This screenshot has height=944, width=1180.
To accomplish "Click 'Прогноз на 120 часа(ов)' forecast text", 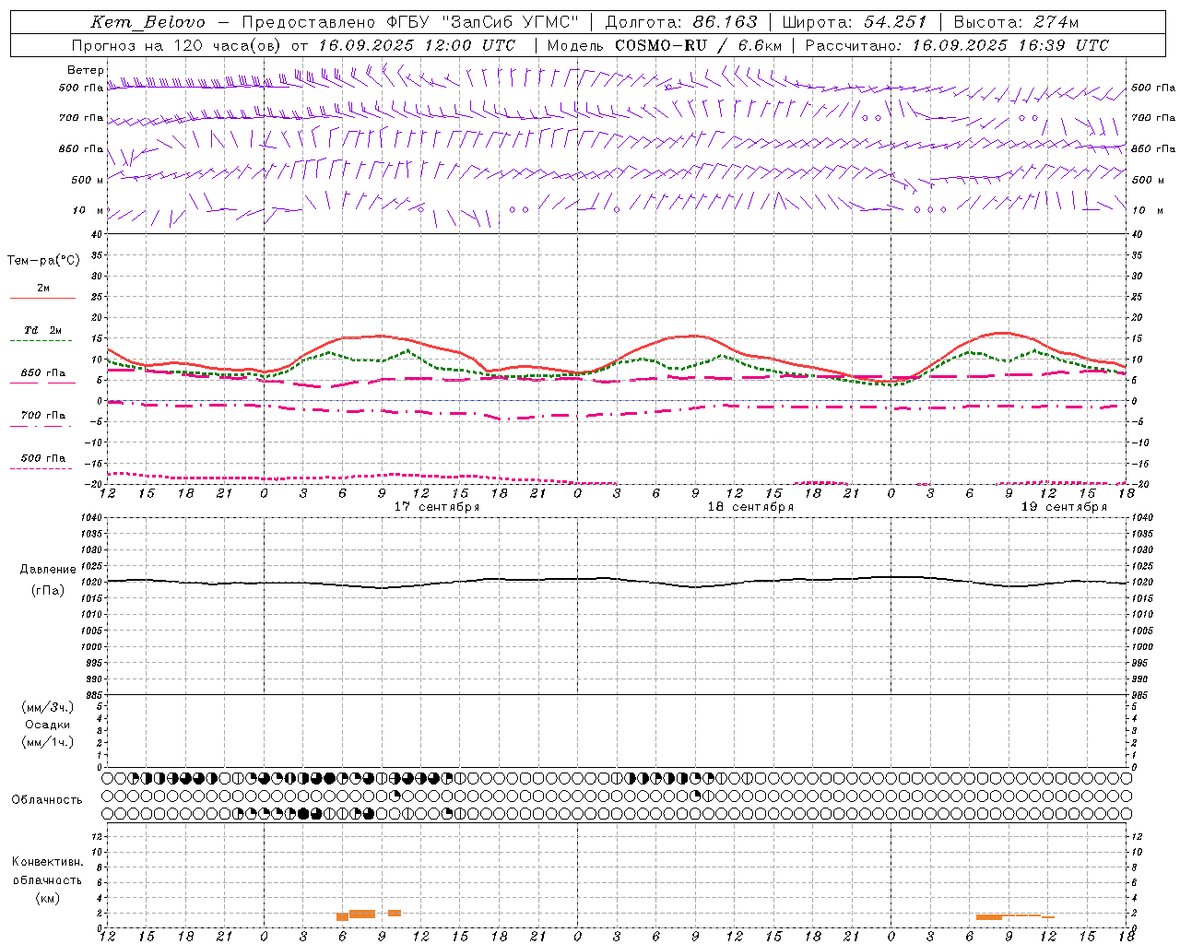I will pyautogui.click(x=177, y=45).
